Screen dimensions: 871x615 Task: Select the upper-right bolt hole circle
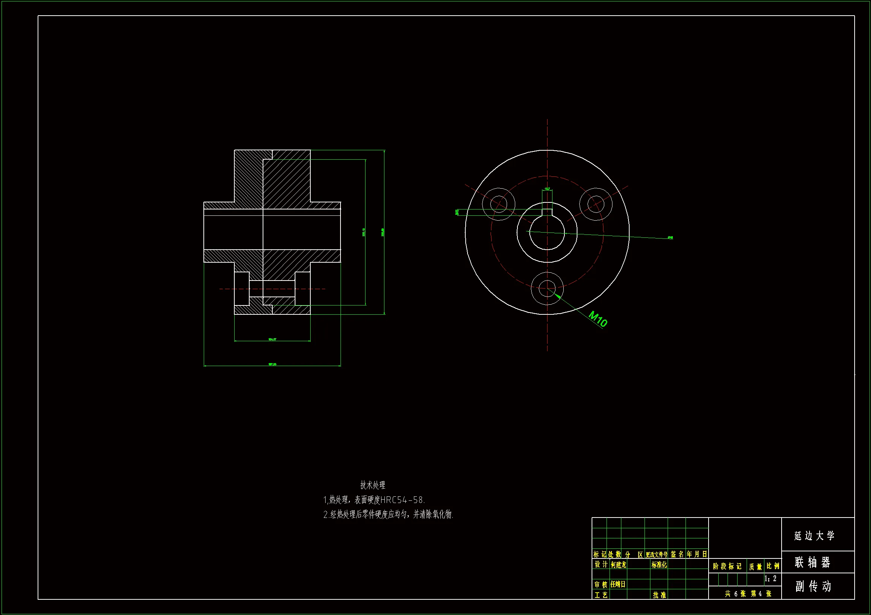596,204
